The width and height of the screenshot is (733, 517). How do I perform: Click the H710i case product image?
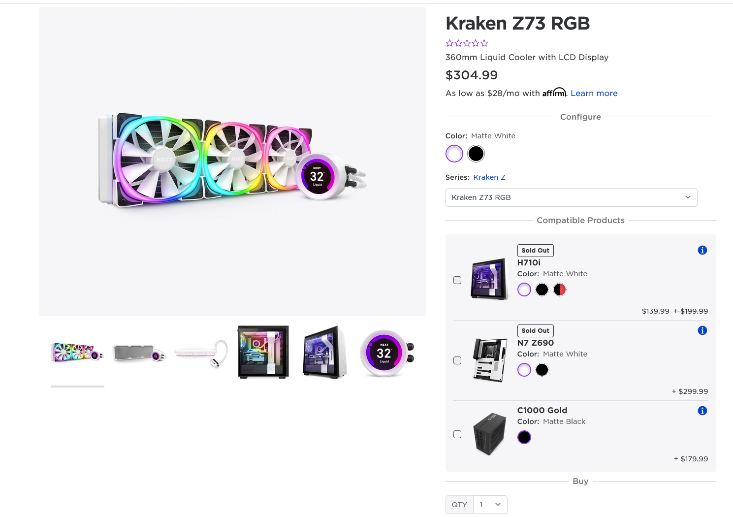coord(489,279)
